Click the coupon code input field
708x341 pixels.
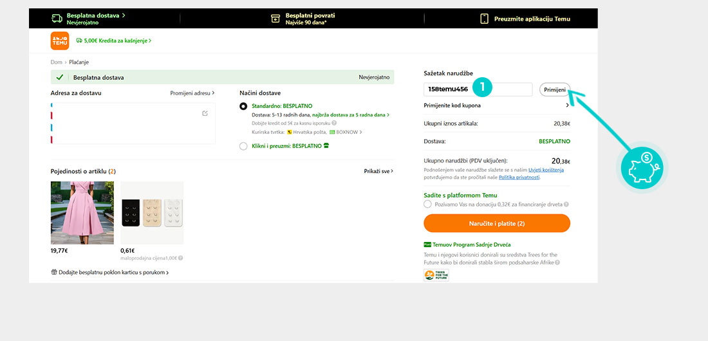(x=478, y=89)
